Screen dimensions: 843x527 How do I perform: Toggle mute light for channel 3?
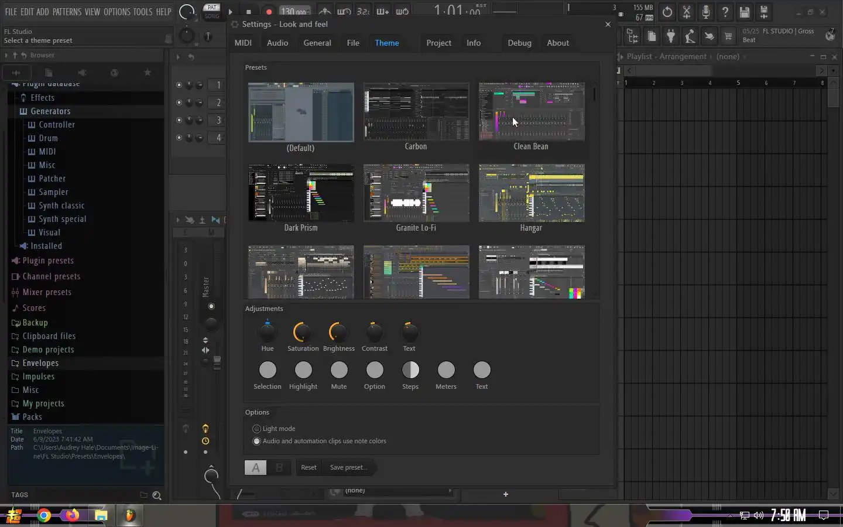[x=179, y=120]
